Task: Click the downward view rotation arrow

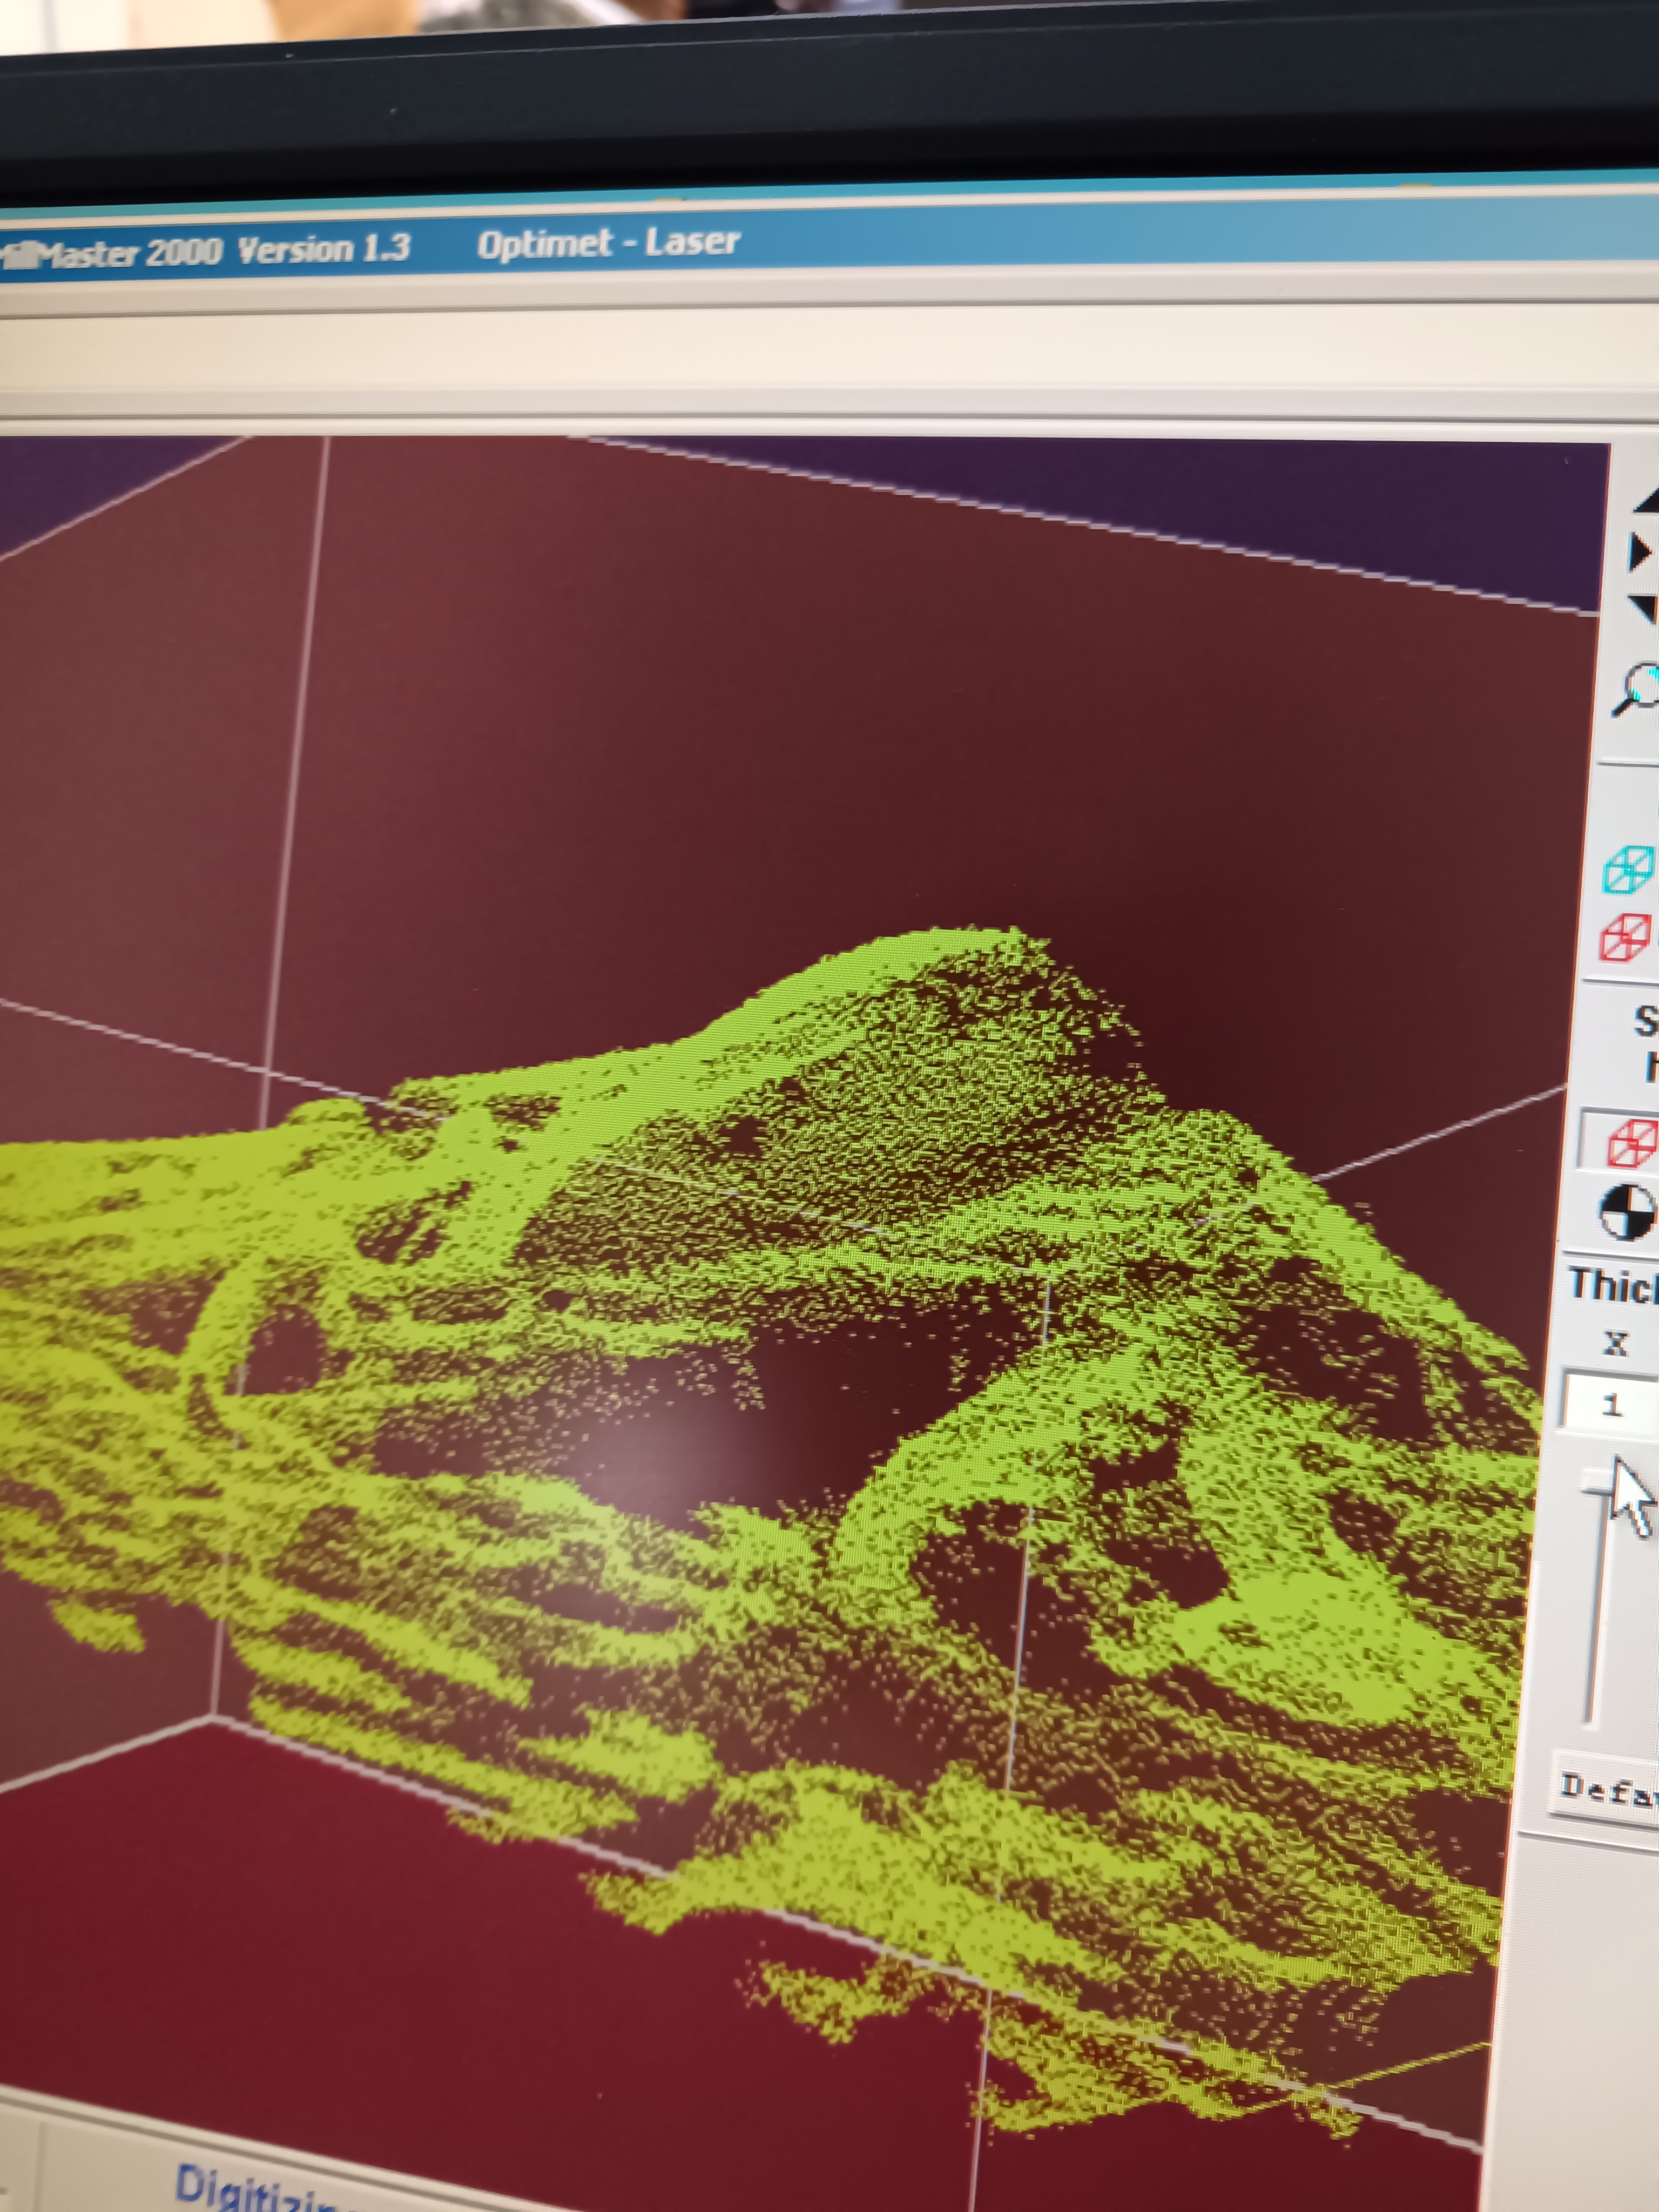Action: pyautogui.click(x=1644, y=608)
